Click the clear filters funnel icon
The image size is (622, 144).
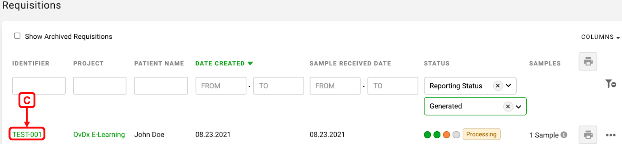pyautogui.click(x=610, y=84)
